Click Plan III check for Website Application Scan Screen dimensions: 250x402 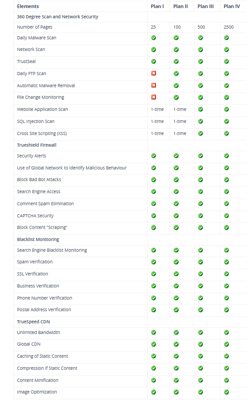click(200, 109)
